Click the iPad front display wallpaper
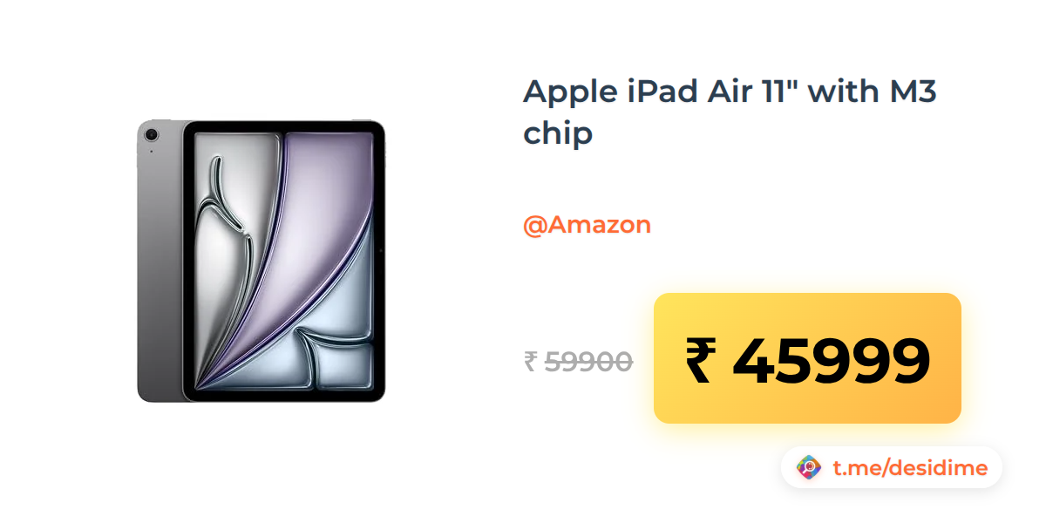Image resolution: width=1046 pixels, height=523 pixels. coord(284,261)
